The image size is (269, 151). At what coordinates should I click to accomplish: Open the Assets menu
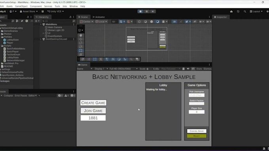(9, 6)
